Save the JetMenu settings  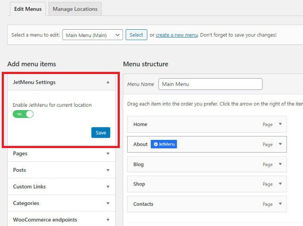pyautogui.click(x=101, y=133)
